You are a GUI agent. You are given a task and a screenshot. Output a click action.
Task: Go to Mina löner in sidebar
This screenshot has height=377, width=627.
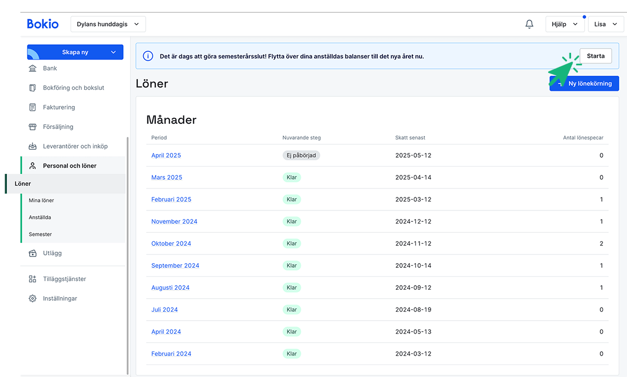(41, 201)
